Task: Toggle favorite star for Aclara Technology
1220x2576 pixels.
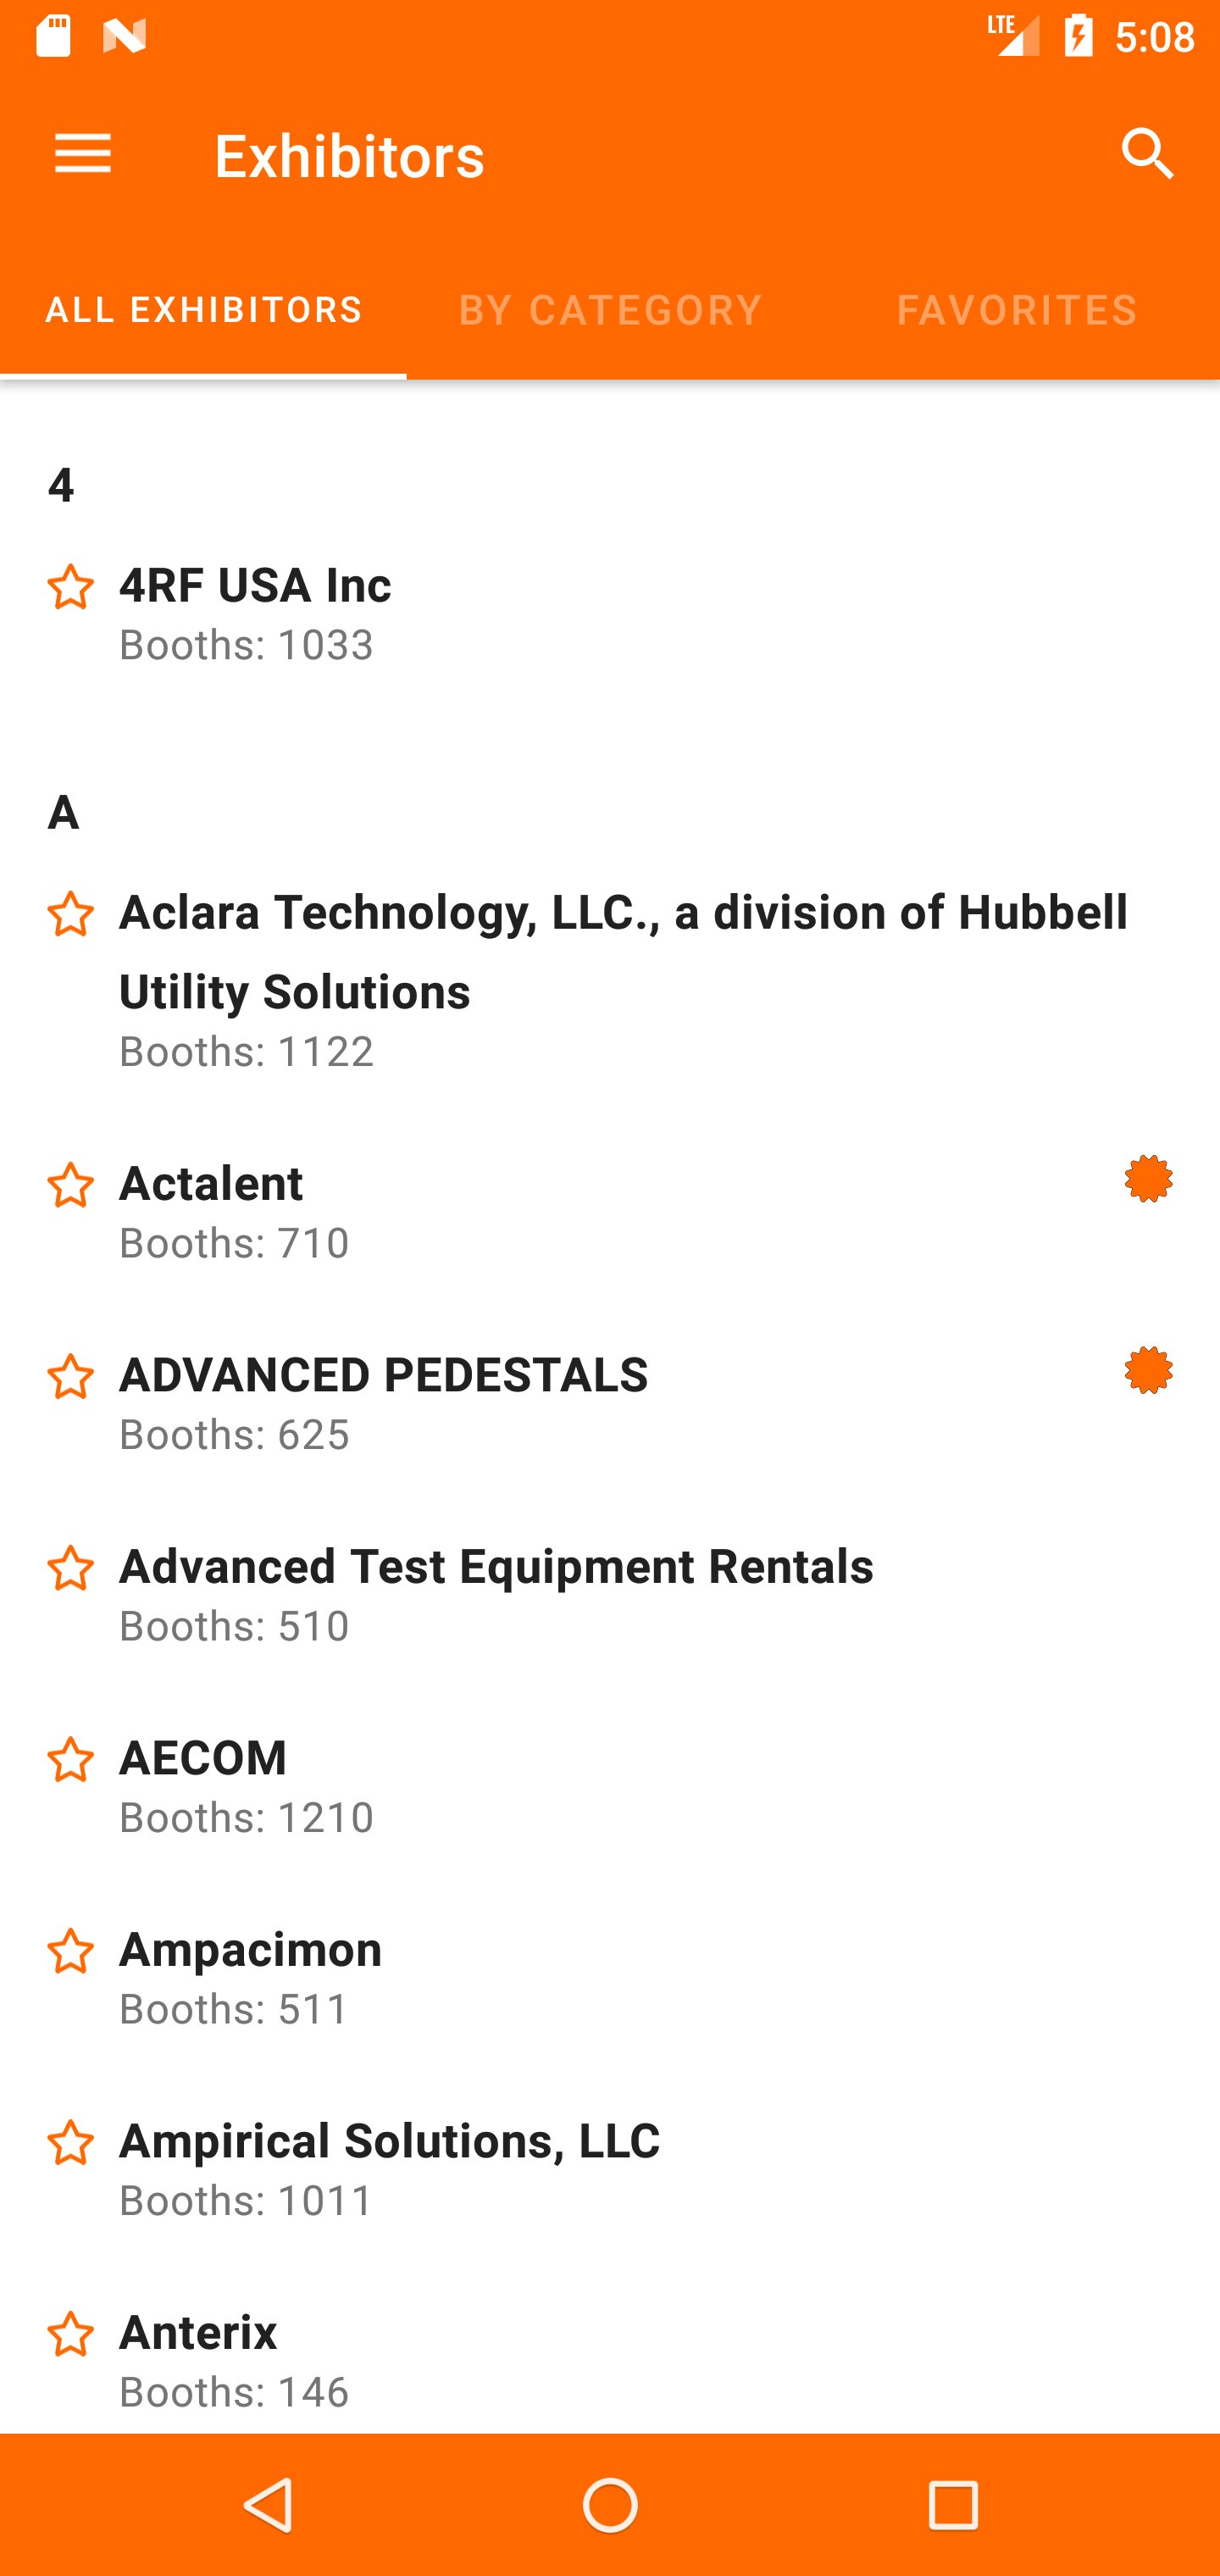Action: tap(70, 915)
